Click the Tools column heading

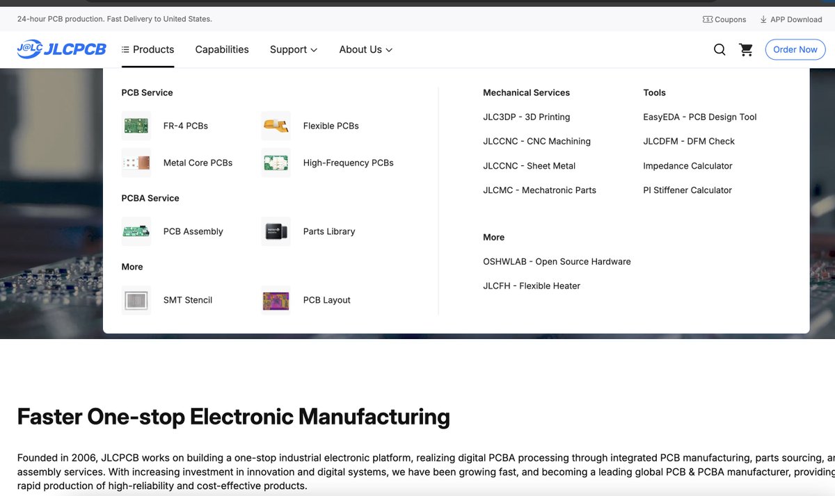(655, 92)
